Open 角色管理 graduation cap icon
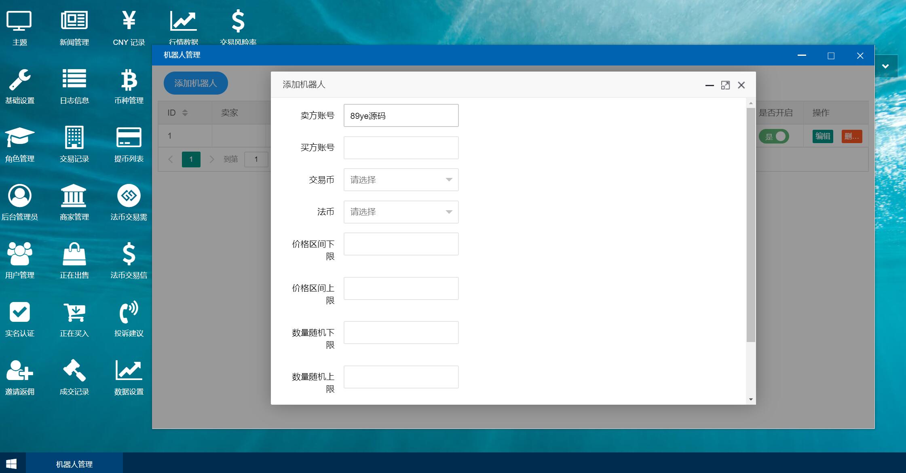This screenshot has height=473, width=906. pos(19,137)
